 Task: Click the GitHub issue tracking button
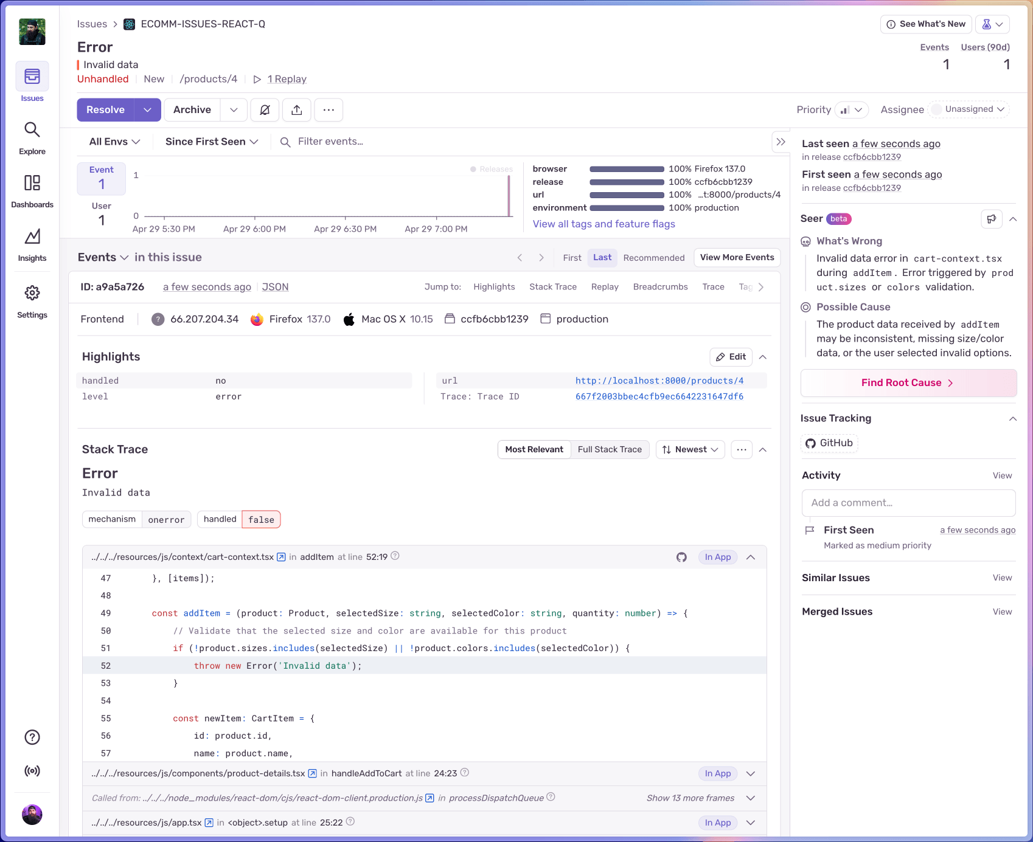tap(829, 443)
